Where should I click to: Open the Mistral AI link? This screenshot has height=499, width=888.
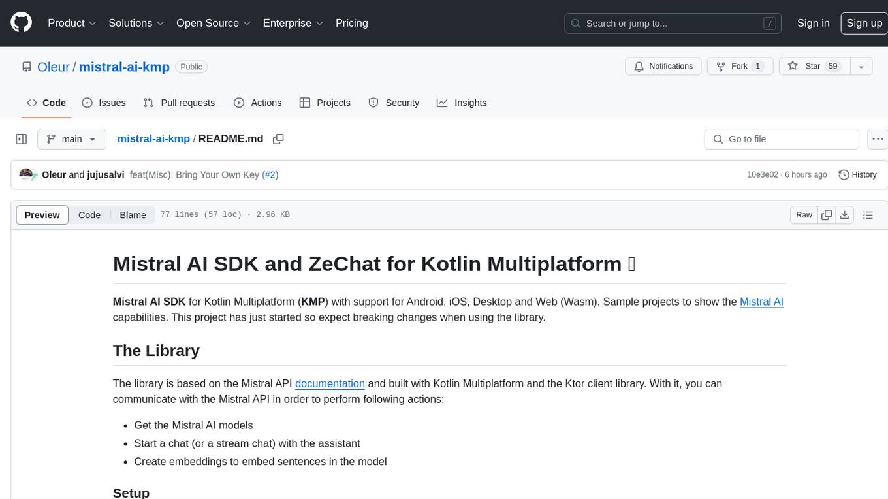[761, 302]
